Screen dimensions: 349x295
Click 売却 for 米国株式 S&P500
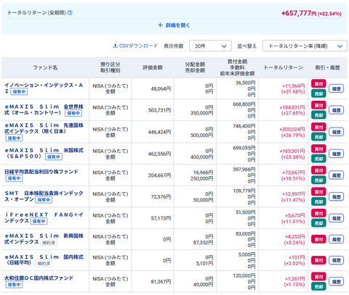(x=318, y=159)
